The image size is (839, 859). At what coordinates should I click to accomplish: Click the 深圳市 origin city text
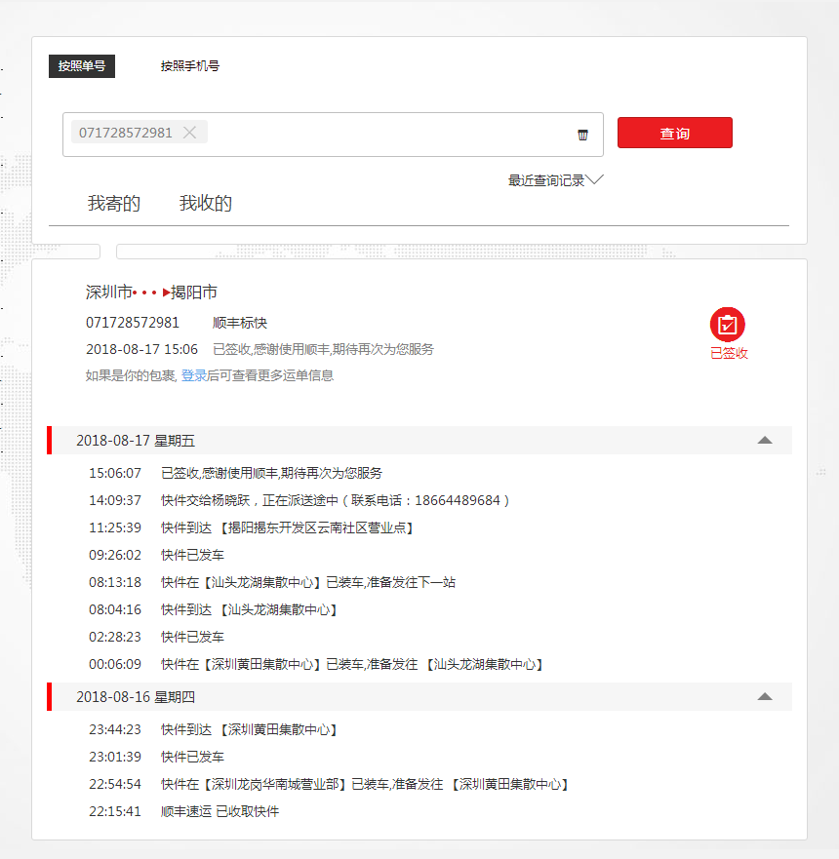click(x=108, y=292)
